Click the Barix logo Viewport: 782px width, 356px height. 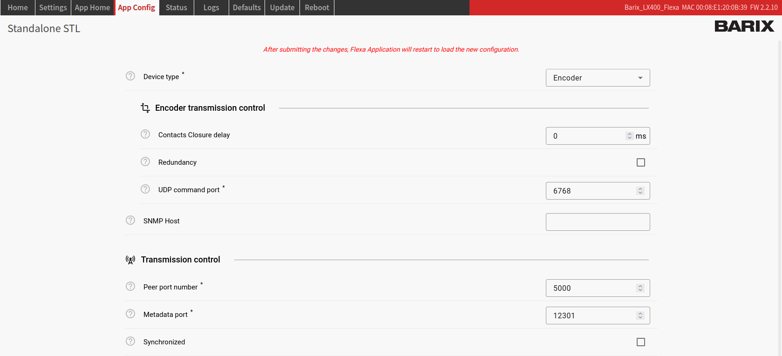(744, 26)
